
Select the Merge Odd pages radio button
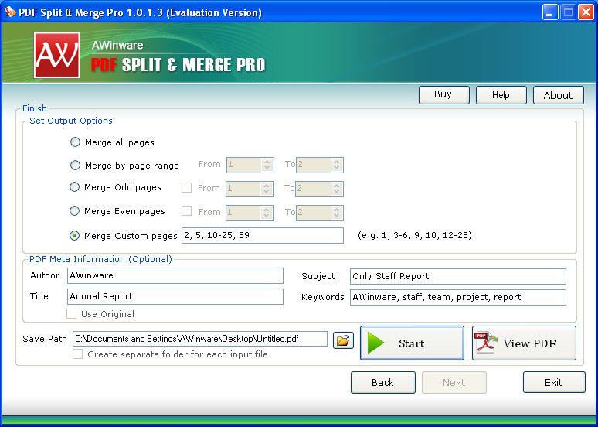[75, 187]
